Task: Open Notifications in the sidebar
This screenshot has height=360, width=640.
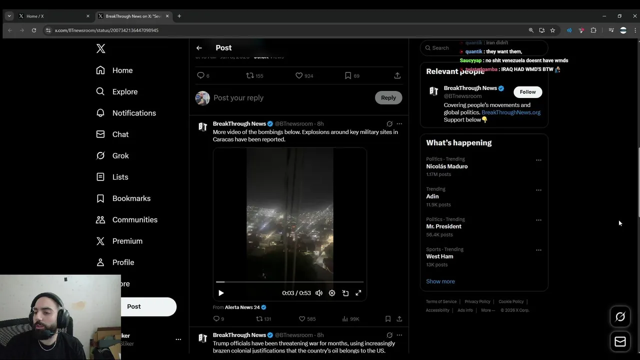Action: pos(126,113)
